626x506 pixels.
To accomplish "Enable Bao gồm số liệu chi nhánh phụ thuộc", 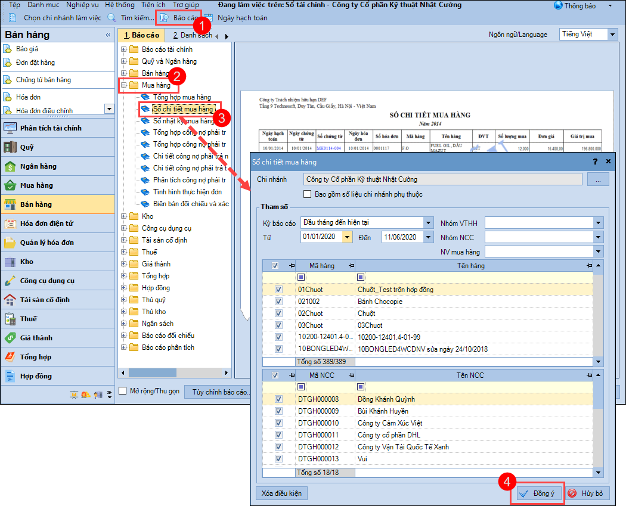I will pos(308,194).
